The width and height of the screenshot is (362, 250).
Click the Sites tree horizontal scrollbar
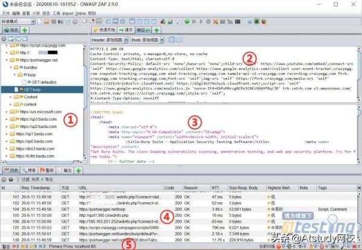coord(42,161)
